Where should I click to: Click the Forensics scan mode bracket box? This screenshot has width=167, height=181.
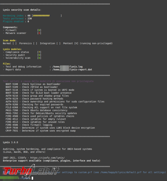click(x=35, y=43)
